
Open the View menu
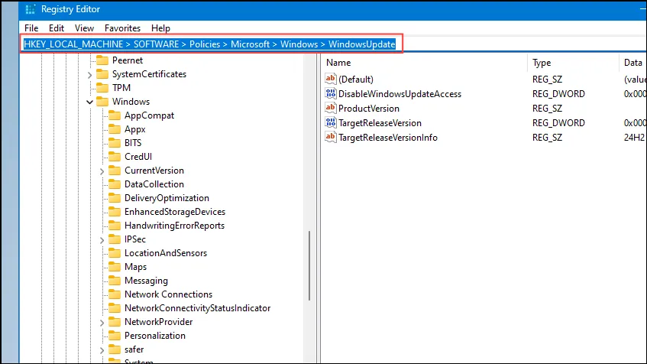[x=84, y=28]
